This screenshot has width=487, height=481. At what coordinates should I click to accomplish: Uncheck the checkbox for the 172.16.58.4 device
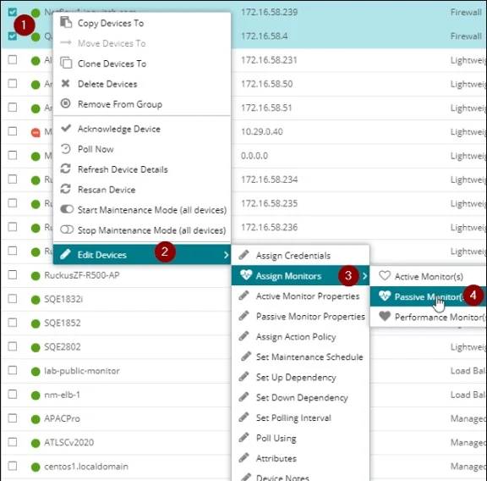click(x=13, y=36)
